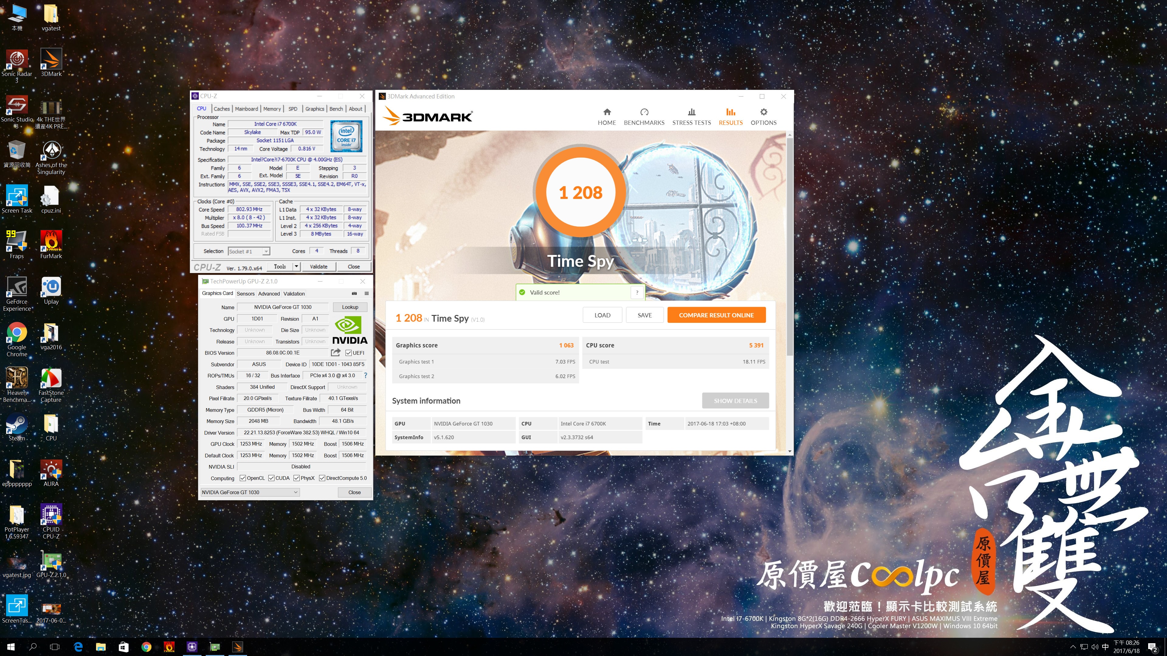Viewport: 1167px width, 656px height.
Task: Click the Close button in GPU-Z
Action: [354, 492]
